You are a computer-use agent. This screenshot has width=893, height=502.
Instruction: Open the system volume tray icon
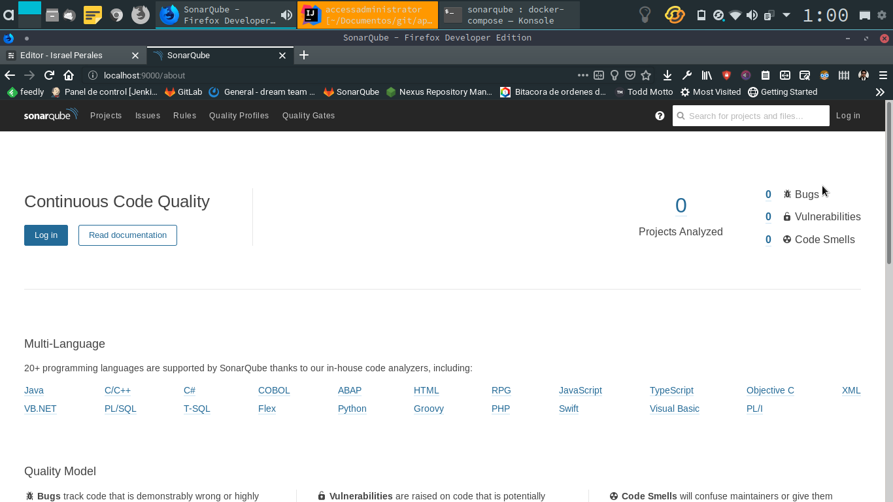[x=752, y=15]
